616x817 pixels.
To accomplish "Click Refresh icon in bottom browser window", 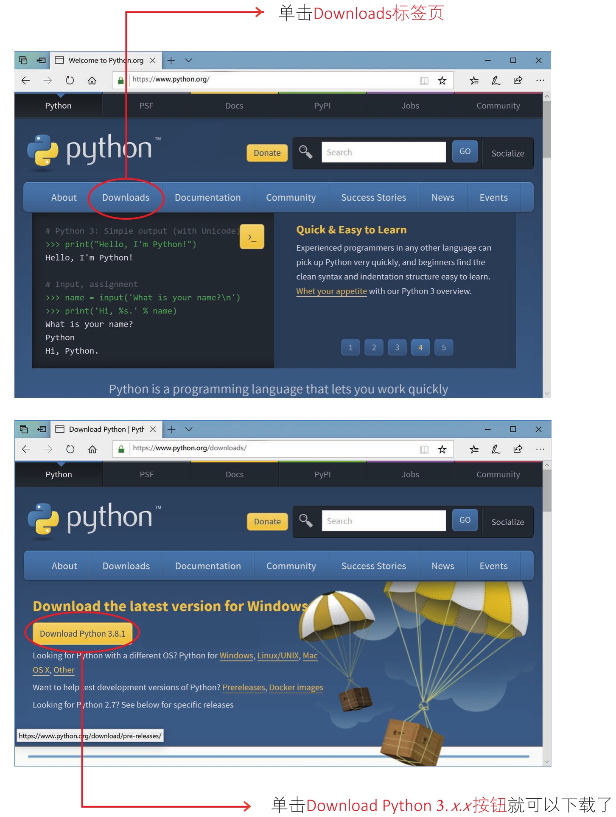I will pos(70,449).
